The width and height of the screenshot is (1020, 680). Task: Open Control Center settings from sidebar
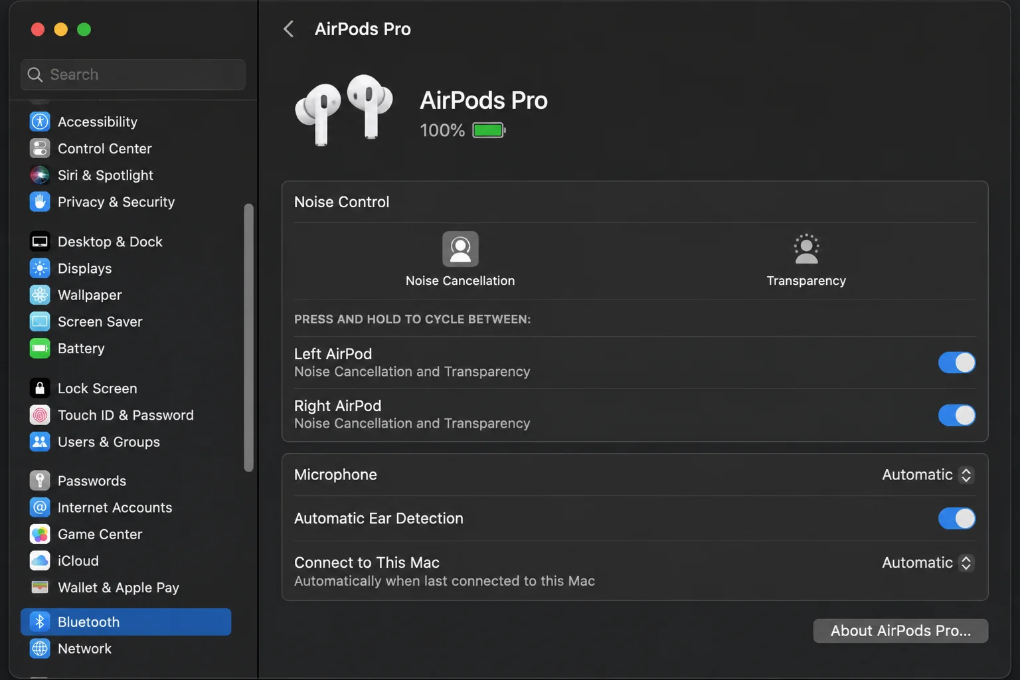pyautogui.click(x=126, y=148)
